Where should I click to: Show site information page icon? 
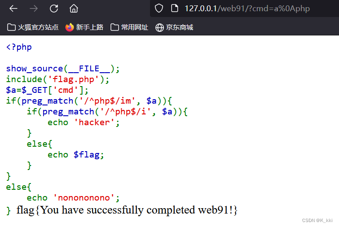175,9
